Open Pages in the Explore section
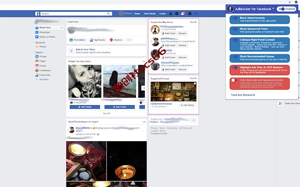The height and width of the screenshot is (187, 300). 42,61
